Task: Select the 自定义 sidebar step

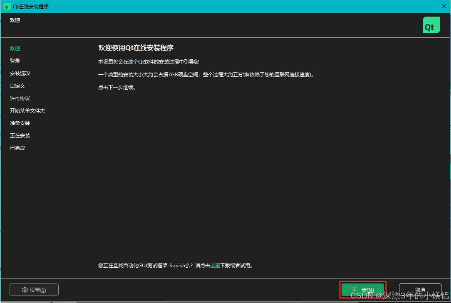Action: [17, 86]
